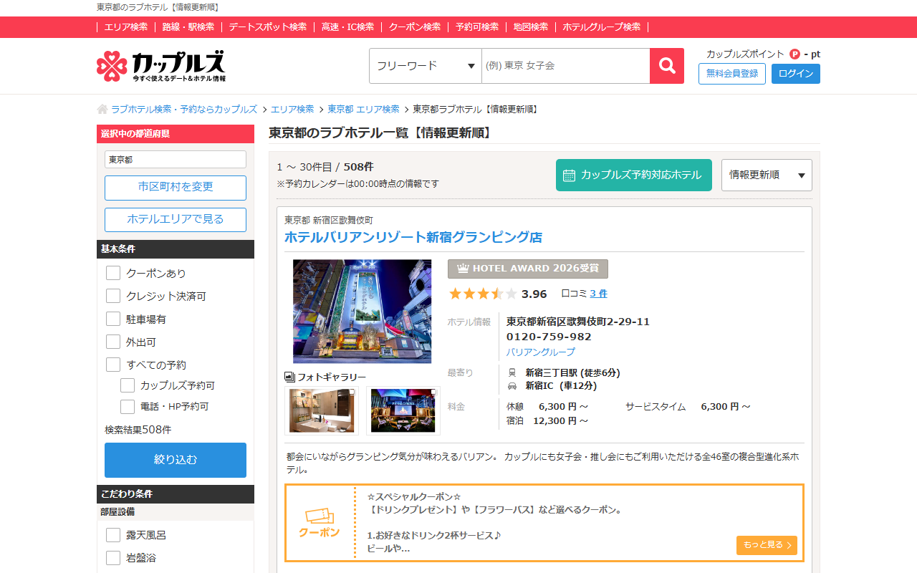The height and width of the screenshot is (573, 917).
Task: Click the crown icon on award badge
Action: (463, 269)
